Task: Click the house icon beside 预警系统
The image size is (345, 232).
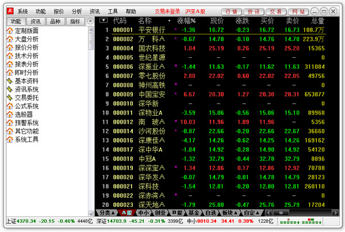Action: 10,123
